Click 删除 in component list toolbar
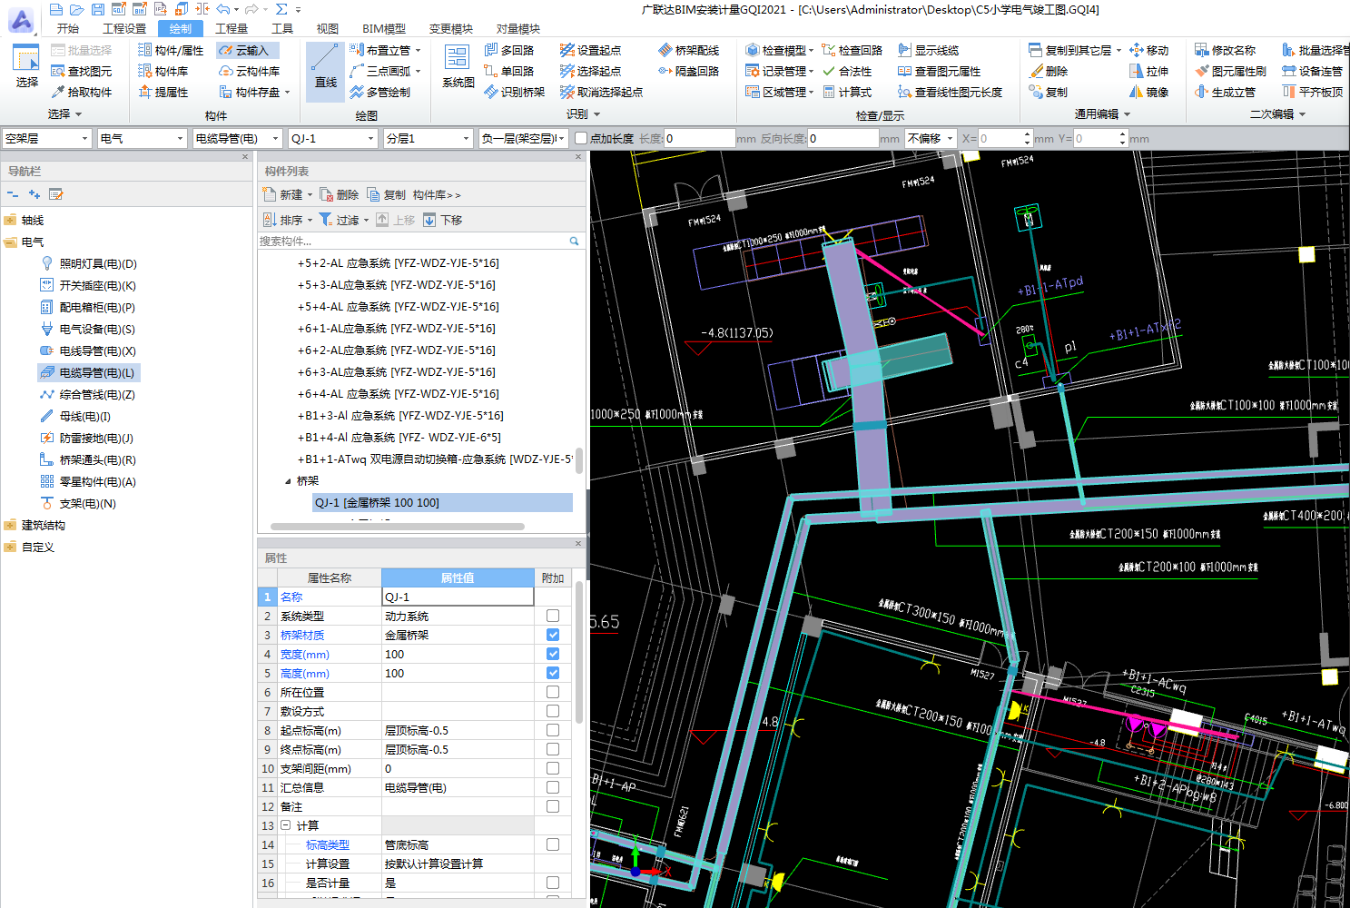 [340, 194]
